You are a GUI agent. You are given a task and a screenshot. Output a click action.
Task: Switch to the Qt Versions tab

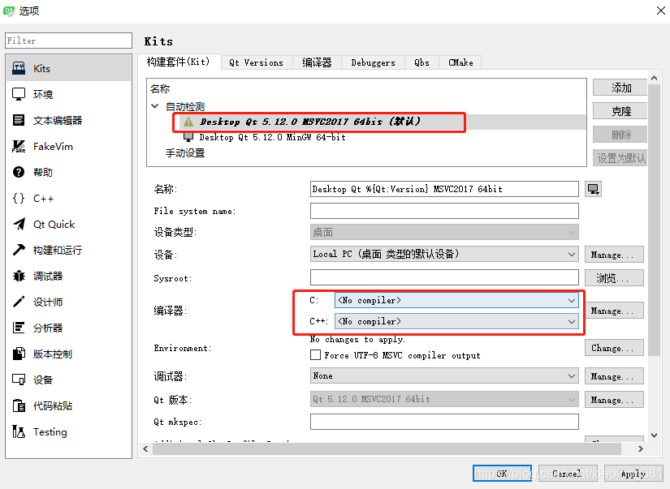tap(256, 62)
